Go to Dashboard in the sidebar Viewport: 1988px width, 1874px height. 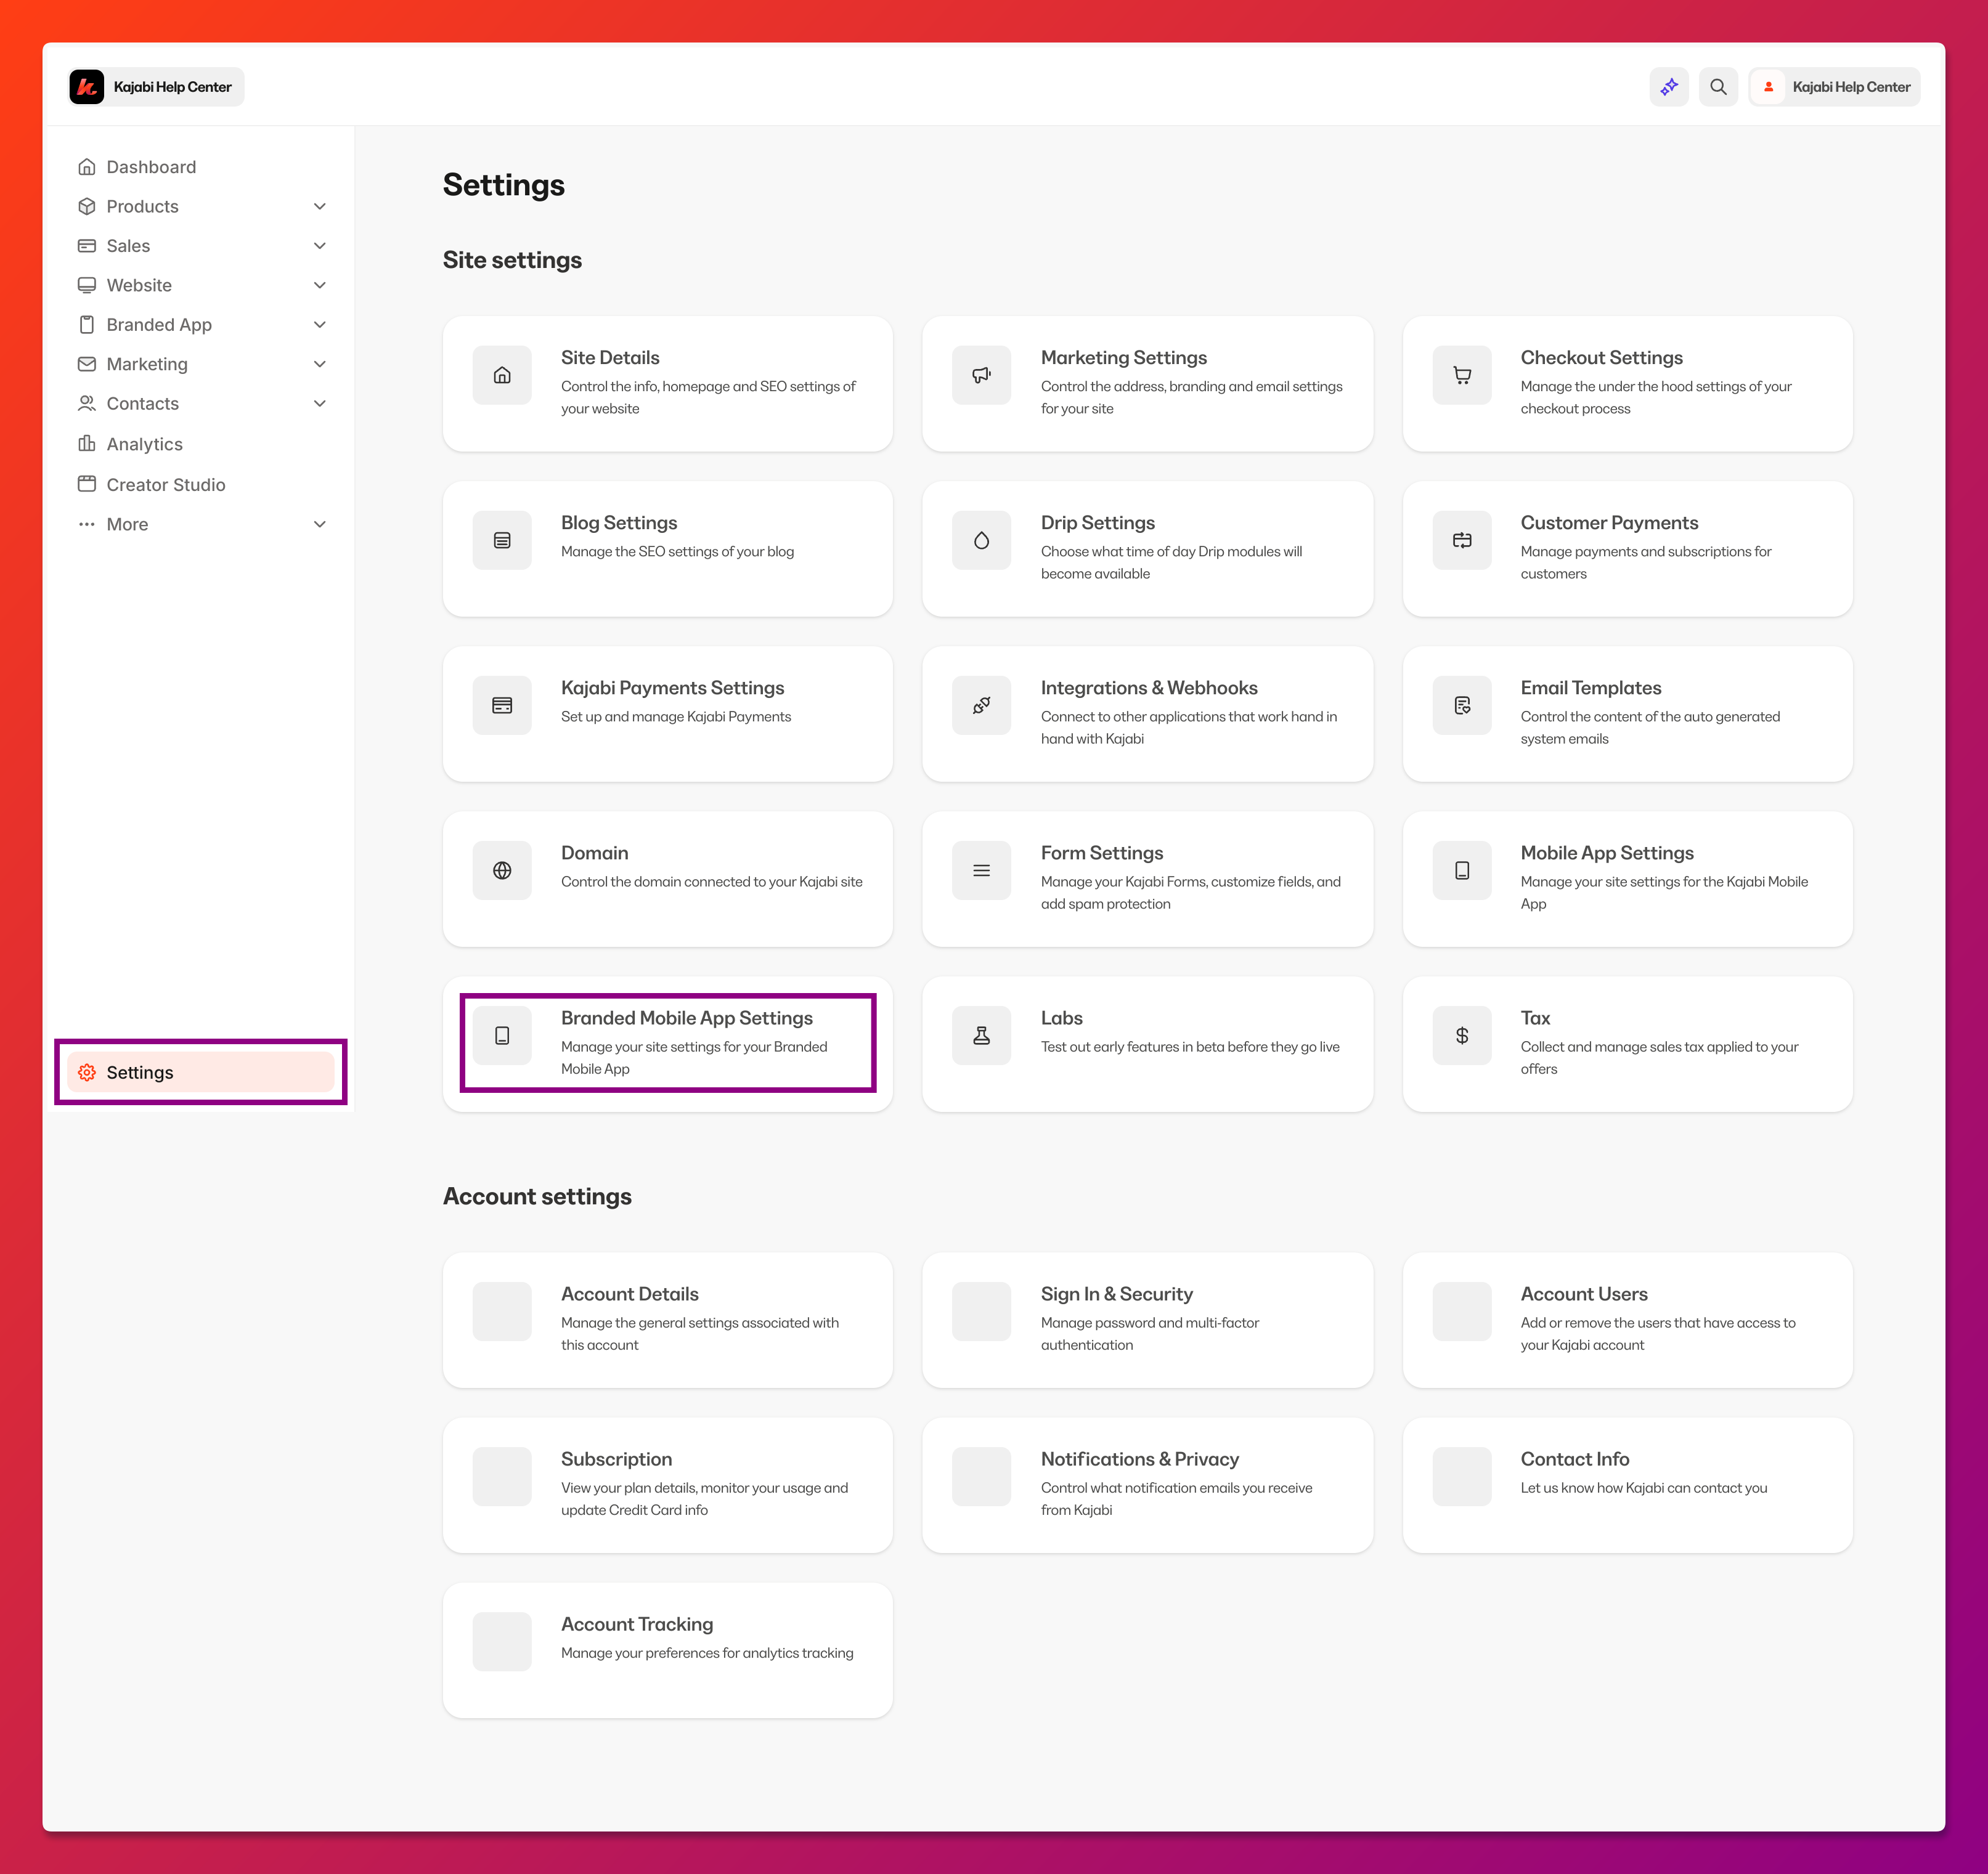(x=151, y=167)
